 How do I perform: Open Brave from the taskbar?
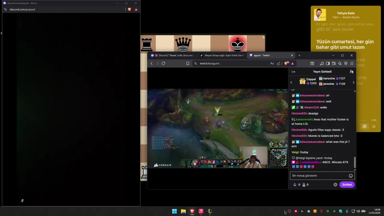tap(192, 211)
